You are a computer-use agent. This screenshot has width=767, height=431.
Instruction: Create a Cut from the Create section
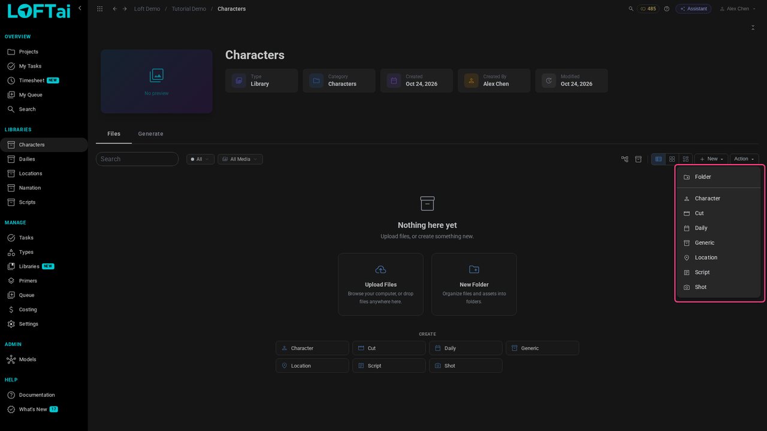[x=389, y=348]
